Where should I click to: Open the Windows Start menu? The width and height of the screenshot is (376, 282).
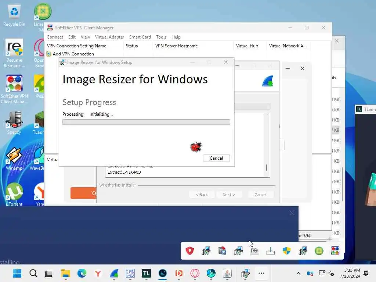[17, 273]
